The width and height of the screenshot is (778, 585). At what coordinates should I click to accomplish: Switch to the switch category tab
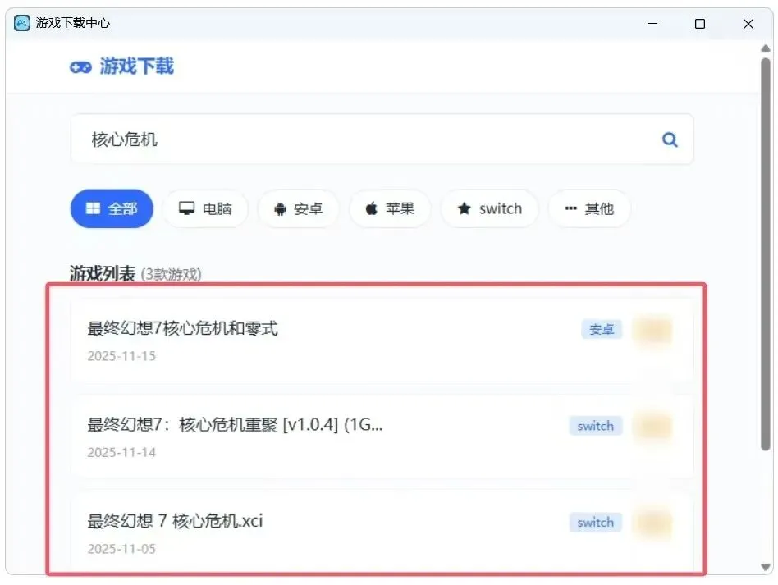pyautogui.click(x=490, y=208)
